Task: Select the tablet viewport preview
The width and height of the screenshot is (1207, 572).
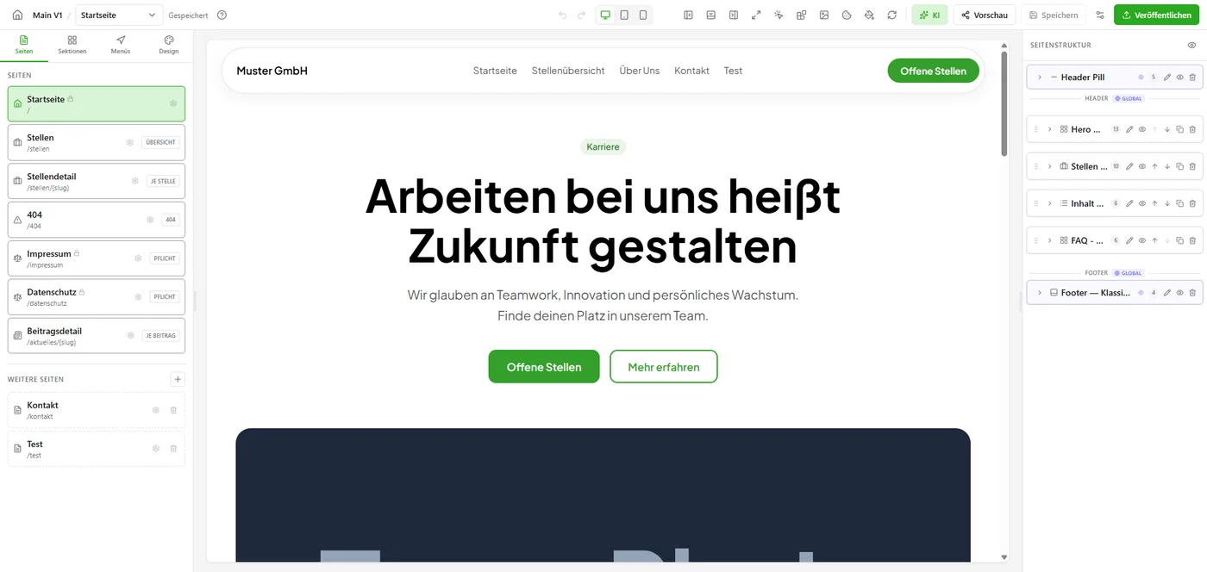Action: coord(624,15)
